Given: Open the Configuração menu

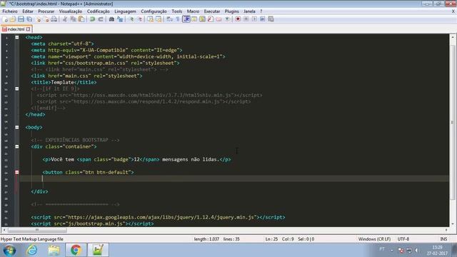Looking at the screenshot, I should click(154, 11).
